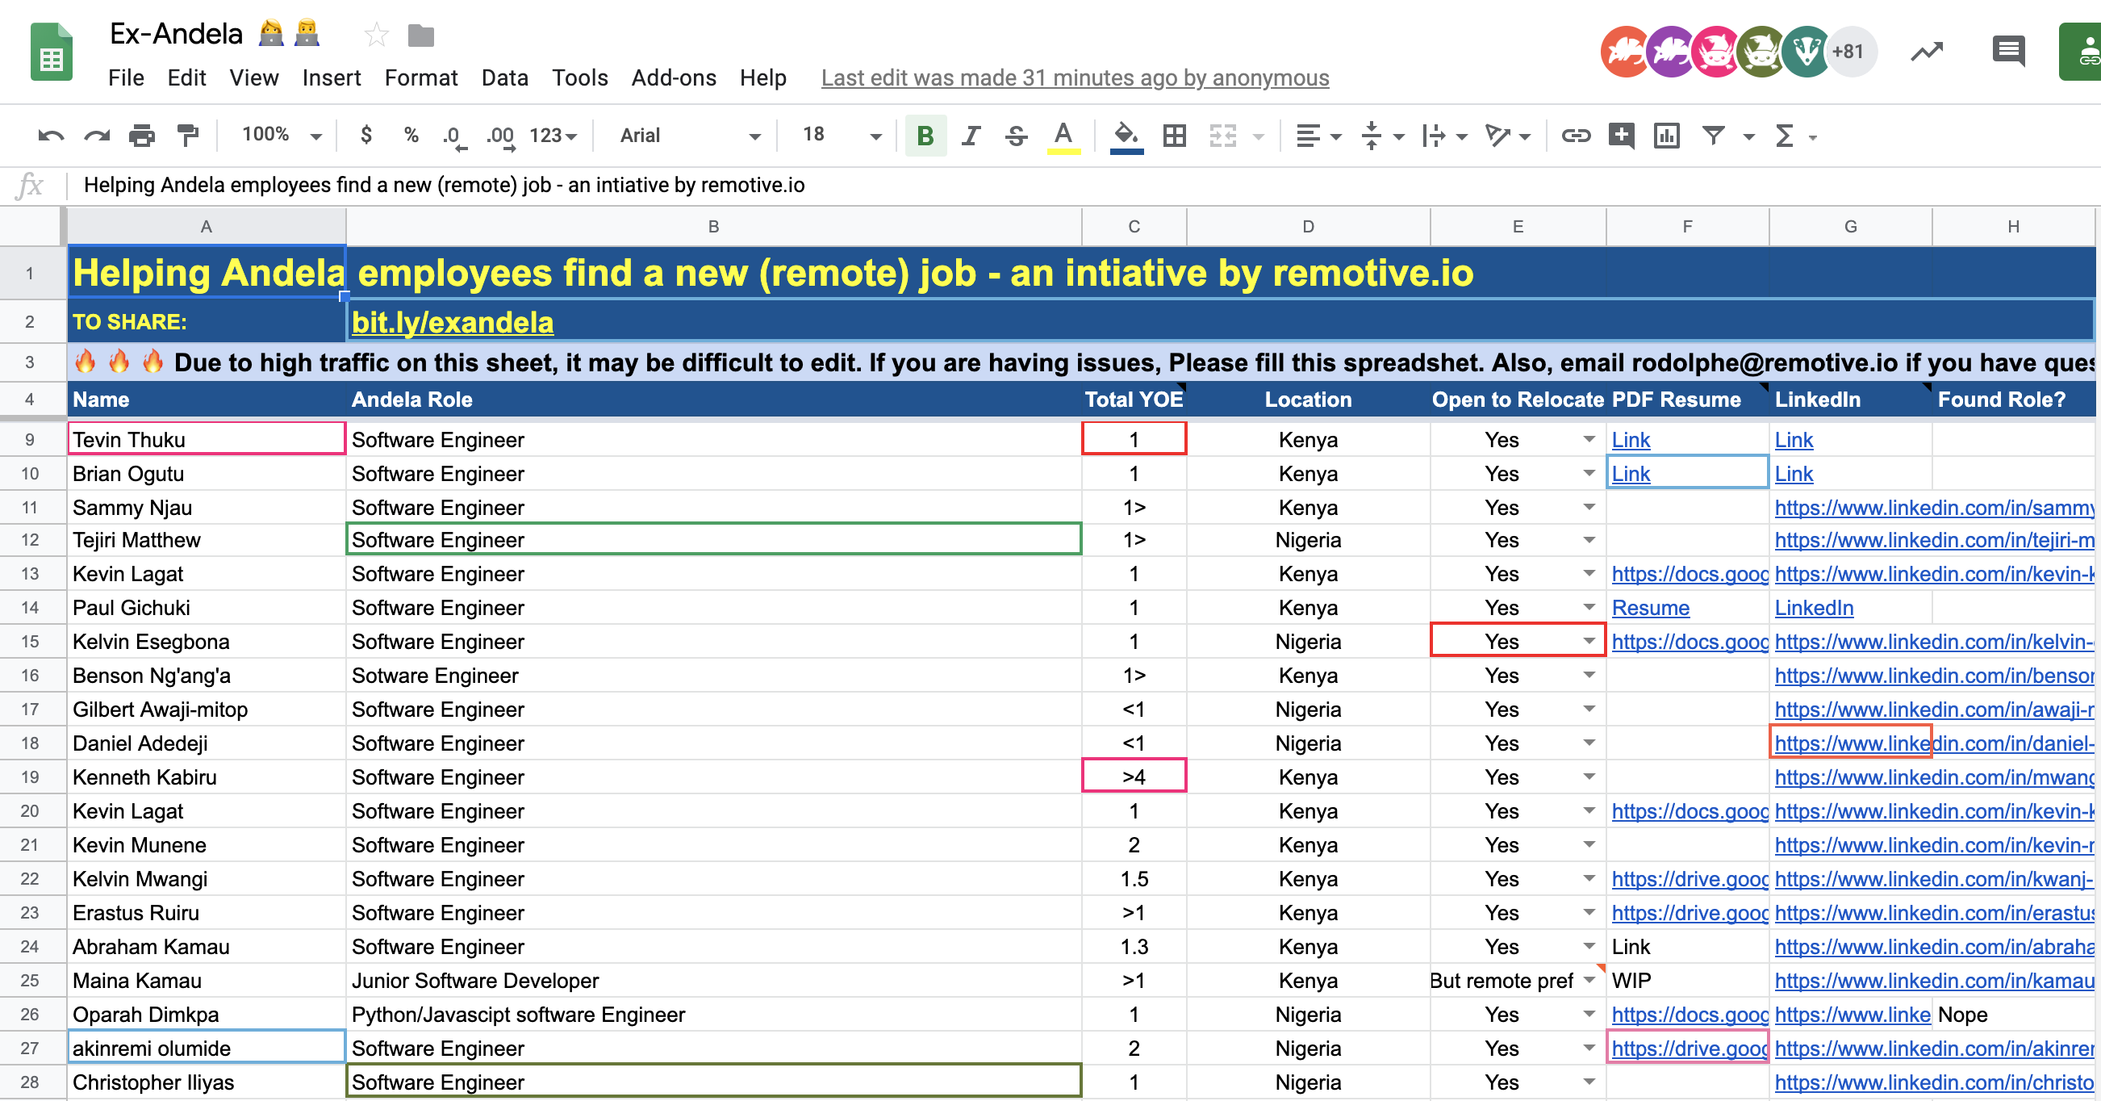Expand Open to Relocate dropdown for Tevin Thuku
2101x1101 pixels.
(1589, 440)
